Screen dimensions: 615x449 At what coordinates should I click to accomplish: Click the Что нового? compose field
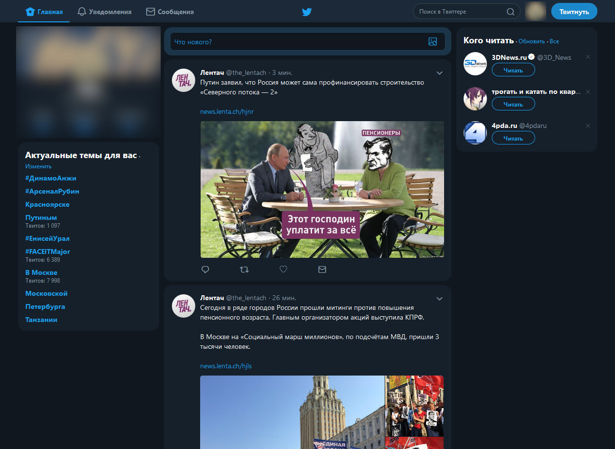pyautogui.click(x=307, y=42)
